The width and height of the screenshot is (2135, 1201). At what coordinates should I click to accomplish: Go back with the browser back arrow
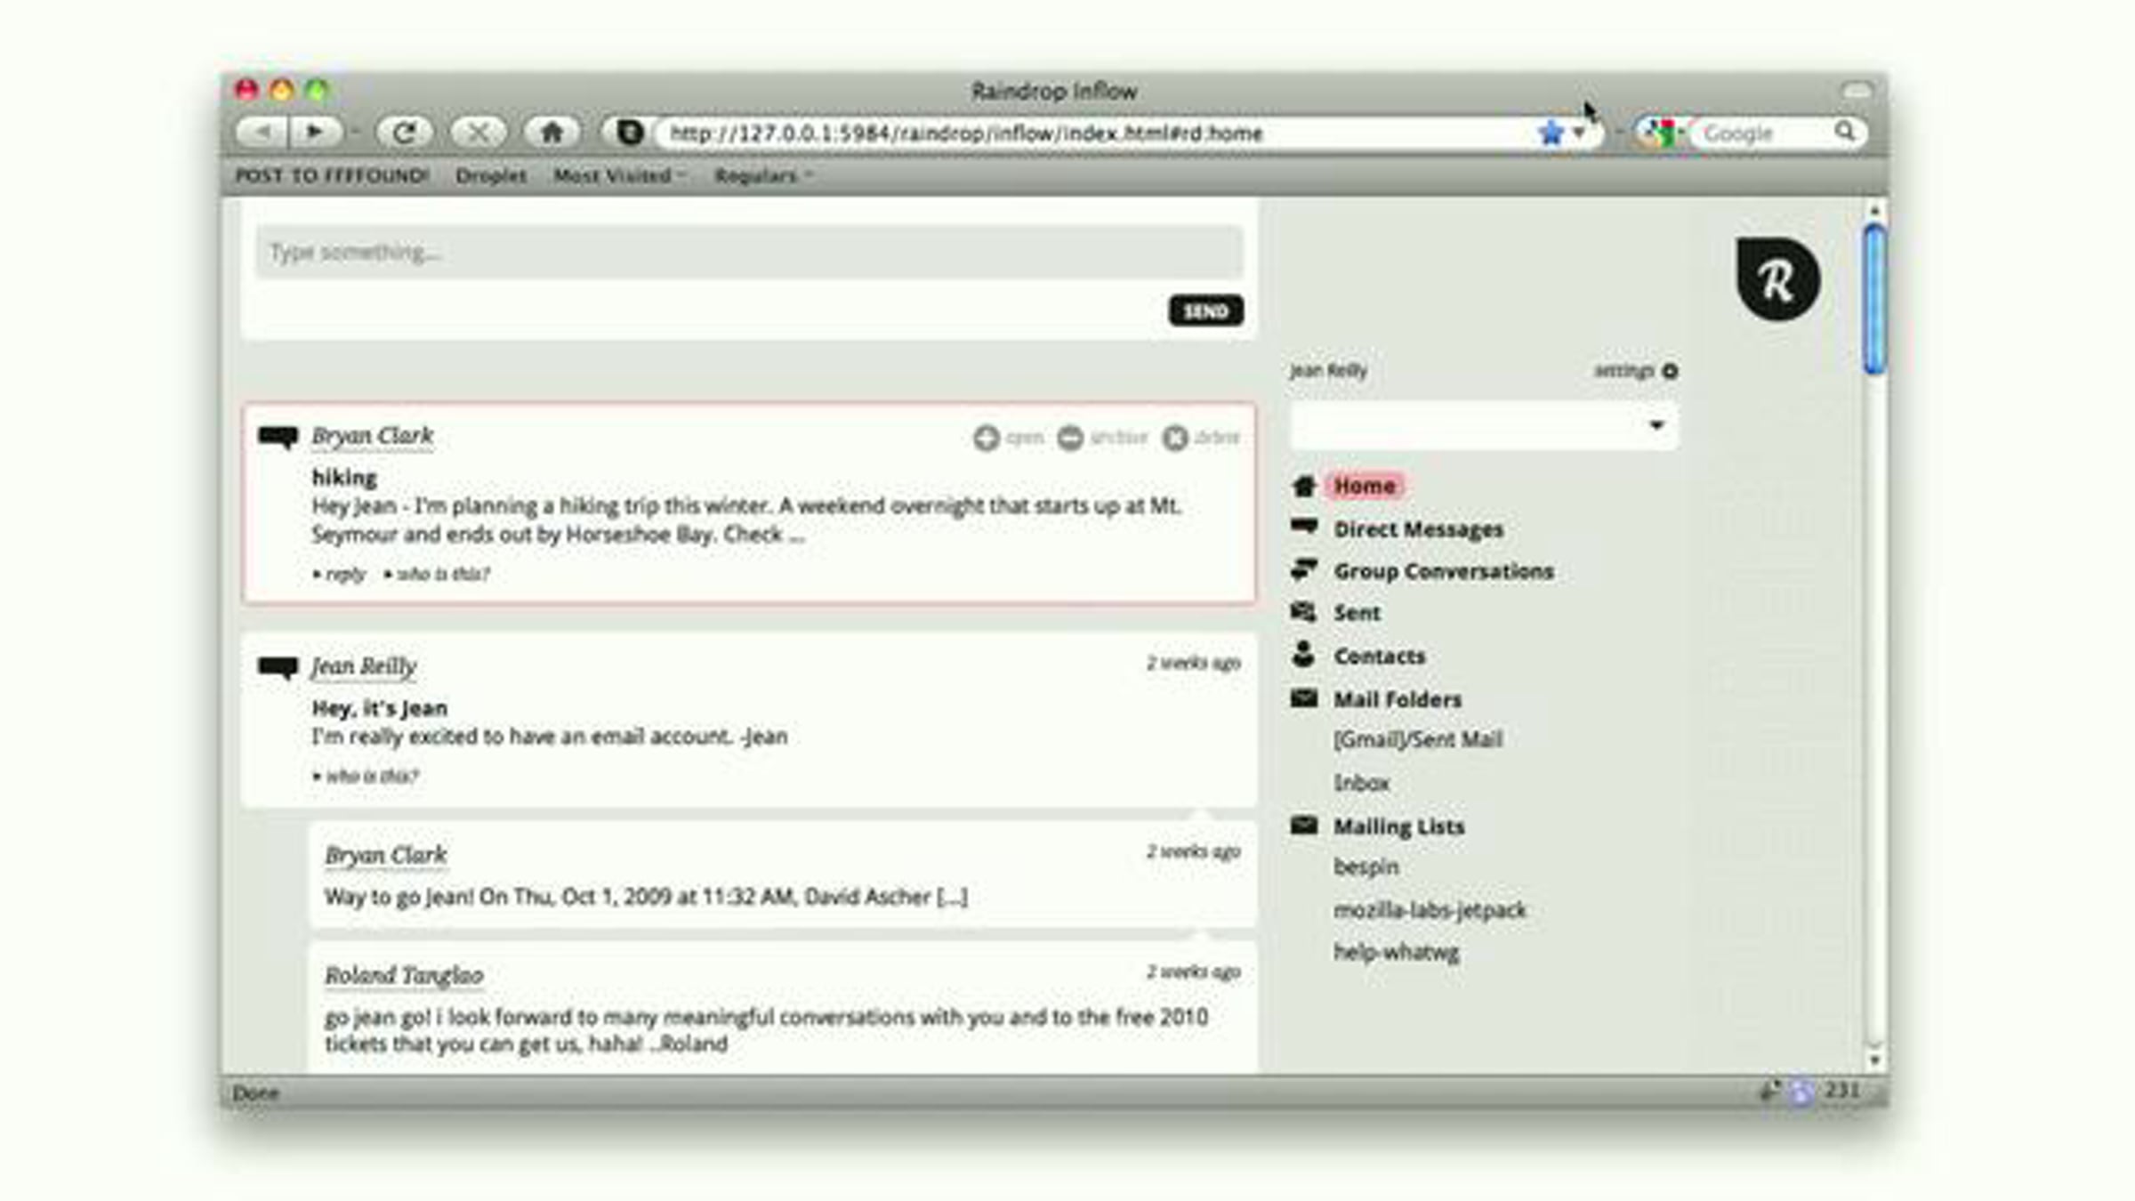click(x=263, y=133)
